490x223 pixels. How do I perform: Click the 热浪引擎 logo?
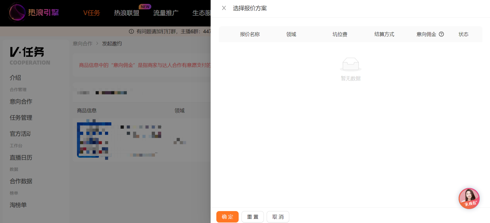click(x=34, y=12)
